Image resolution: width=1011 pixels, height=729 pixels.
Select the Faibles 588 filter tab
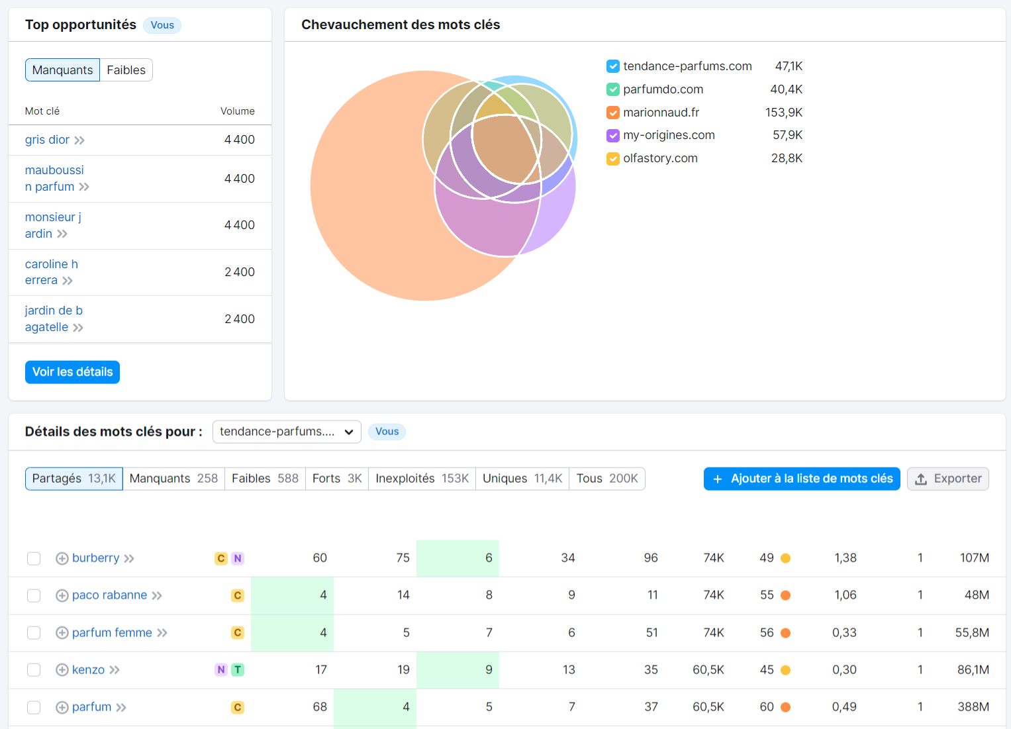tap(265, 479)
